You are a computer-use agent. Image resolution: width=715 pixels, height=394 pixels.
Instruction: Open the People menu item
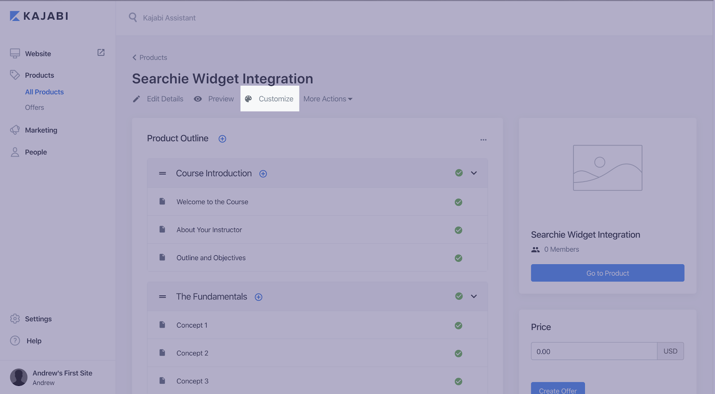[x=36, y=152]
